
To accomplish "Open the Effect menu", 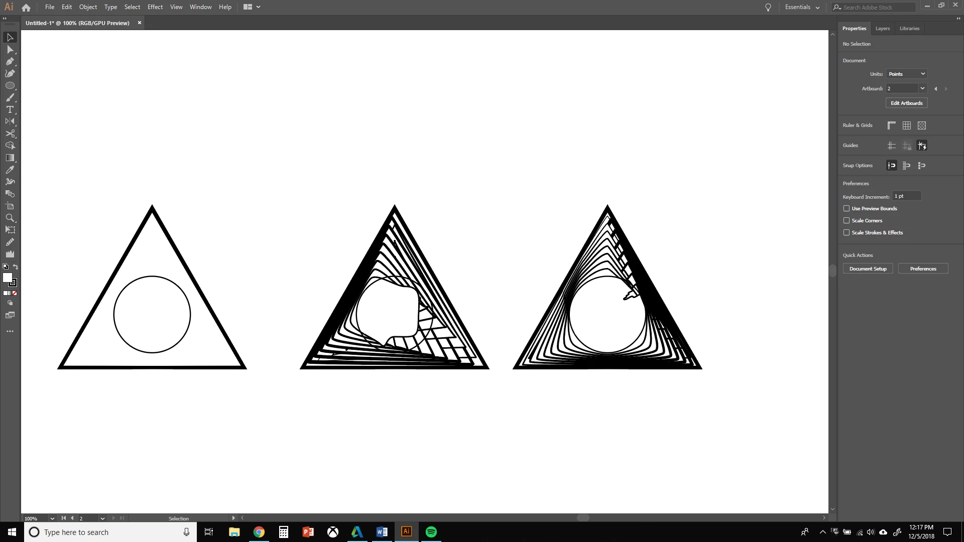I will pos(155,7).
